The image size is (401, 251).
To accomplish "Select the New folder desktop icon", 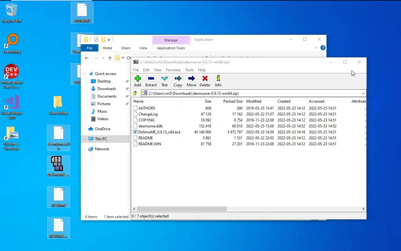I will (59, 105).
